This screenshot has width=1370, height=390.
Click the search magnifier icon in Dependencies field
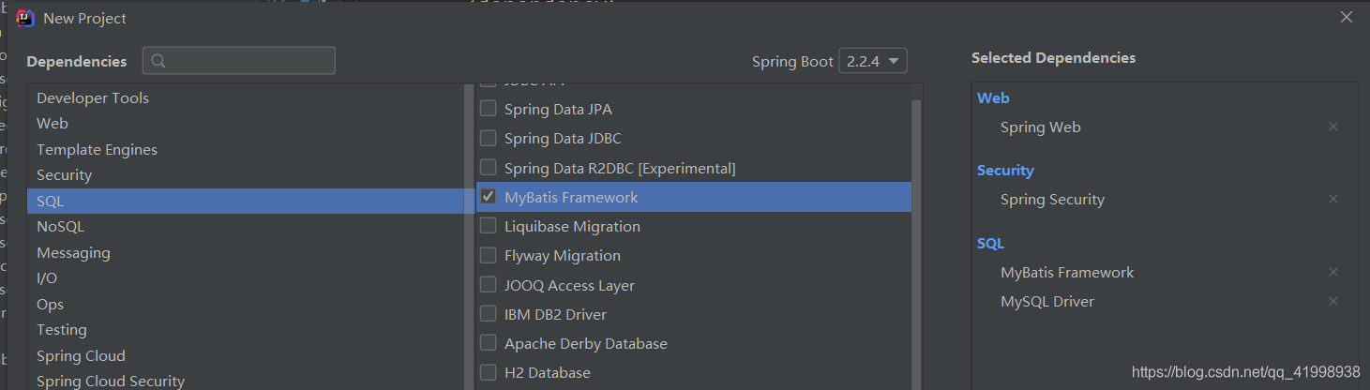point(158,61)
